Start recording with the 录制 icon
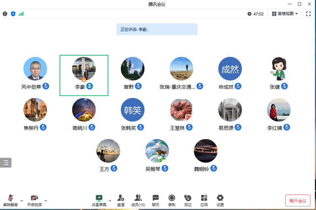 (171, 200)
